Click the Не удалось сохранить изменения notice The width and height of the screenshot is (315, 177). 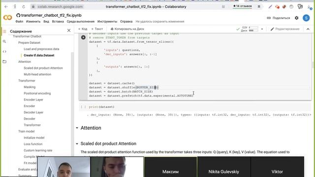pyautogui.click(x=159, y=22)
